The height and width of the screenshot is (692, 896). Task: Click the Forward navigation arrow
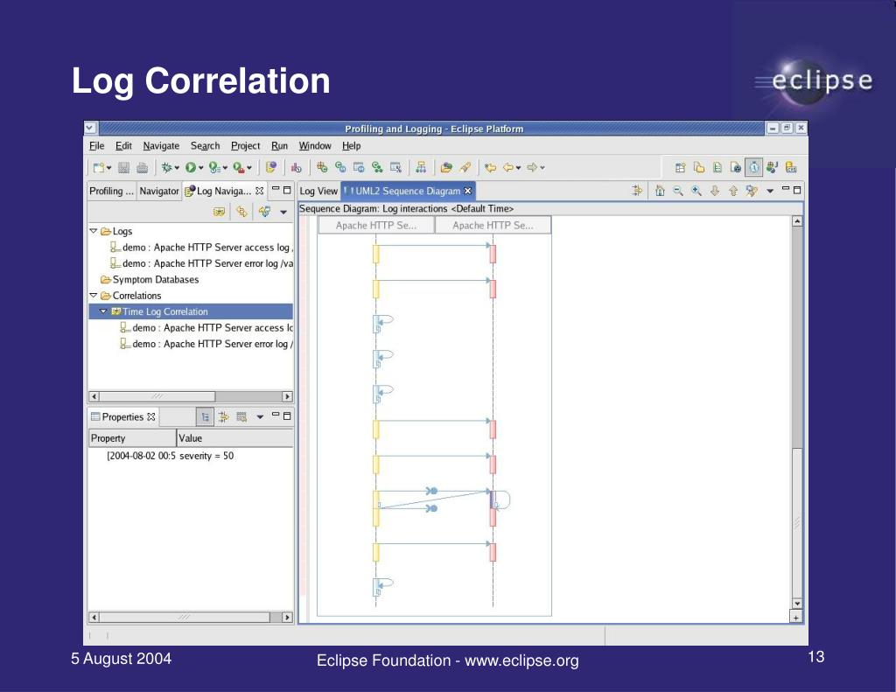(532, 167)
